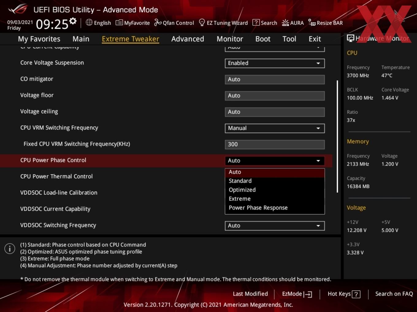Viewport: 417px width, 312px height.
Task: Switch to the Main tab
Action: (x=81, y=39)
